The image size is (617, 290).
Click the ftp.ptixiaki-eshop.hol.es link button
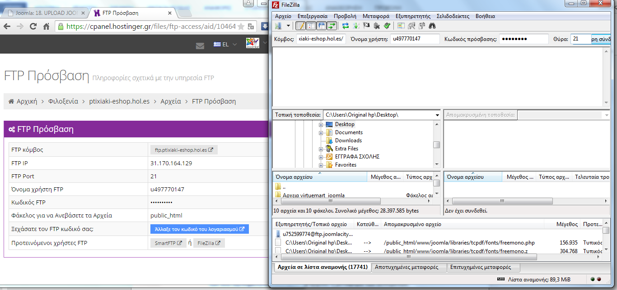184,150
